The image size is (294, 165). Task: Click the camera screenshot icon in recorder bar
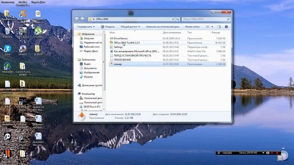[x=268, y=153]
